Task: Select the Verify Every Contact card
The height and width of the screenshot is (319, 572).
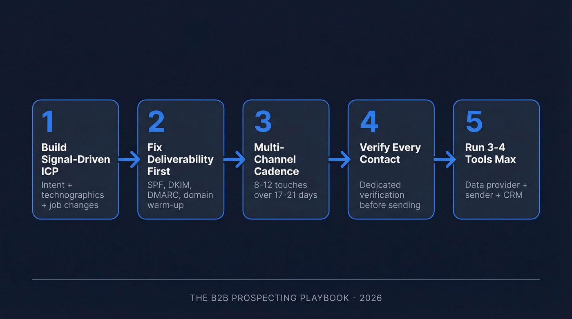Action: pos(391,159)
